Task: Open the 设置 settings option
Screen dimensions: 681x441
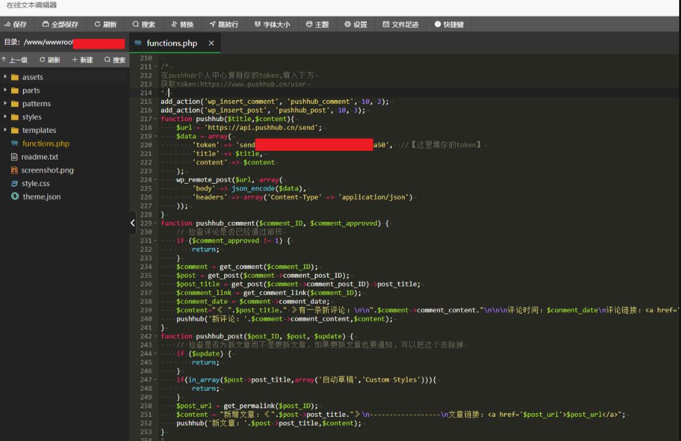Action: point(356,24)
